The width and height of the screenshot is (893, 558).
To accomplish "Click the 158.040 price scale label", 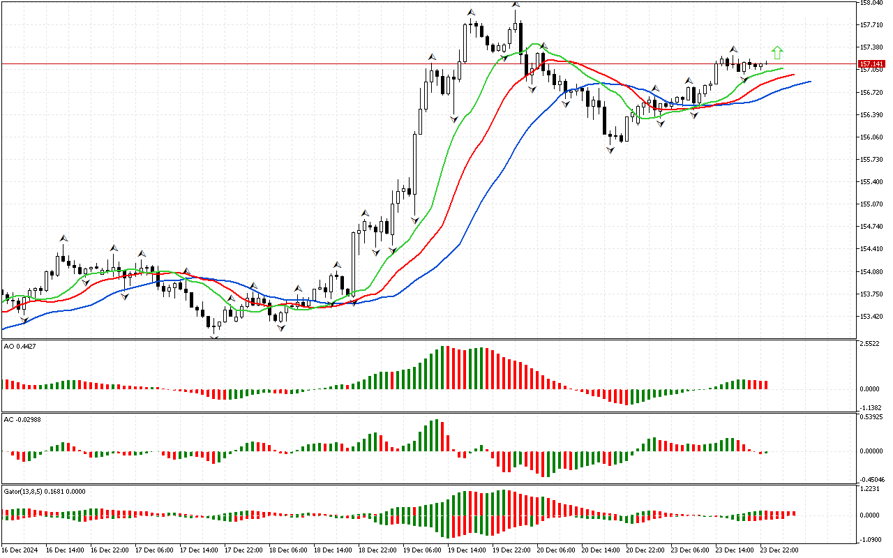I will pos(872,3).
